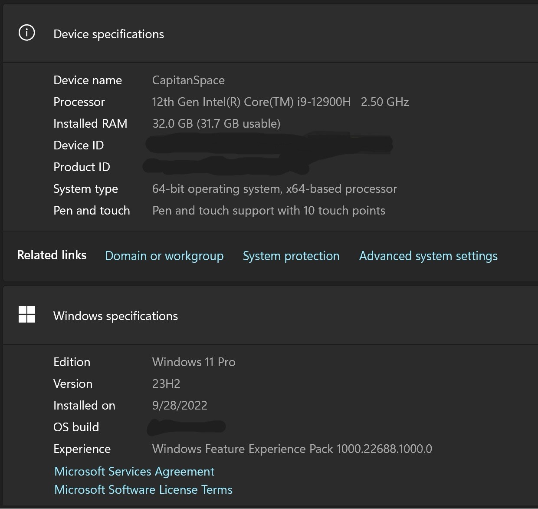Click the Device ID label
538x509 pixels.
pos(79,145)
